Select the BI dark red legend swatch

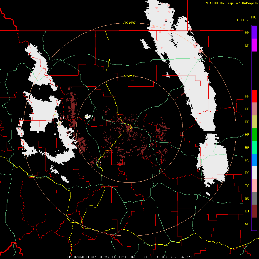click(254, 211)
